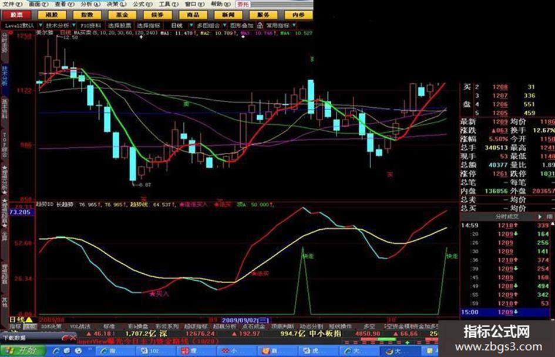The image size is (555, 357).
Task: Close the 下载数据 popup
Action: (x=73, y=338)
